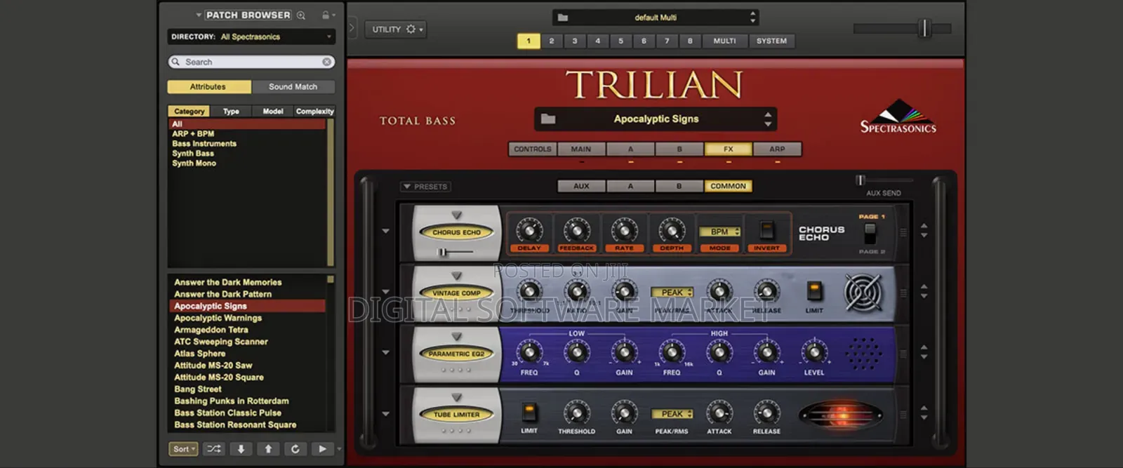The image size is (1123, 468).
Task: Open the MULTI page button
Action: (725, 41)
